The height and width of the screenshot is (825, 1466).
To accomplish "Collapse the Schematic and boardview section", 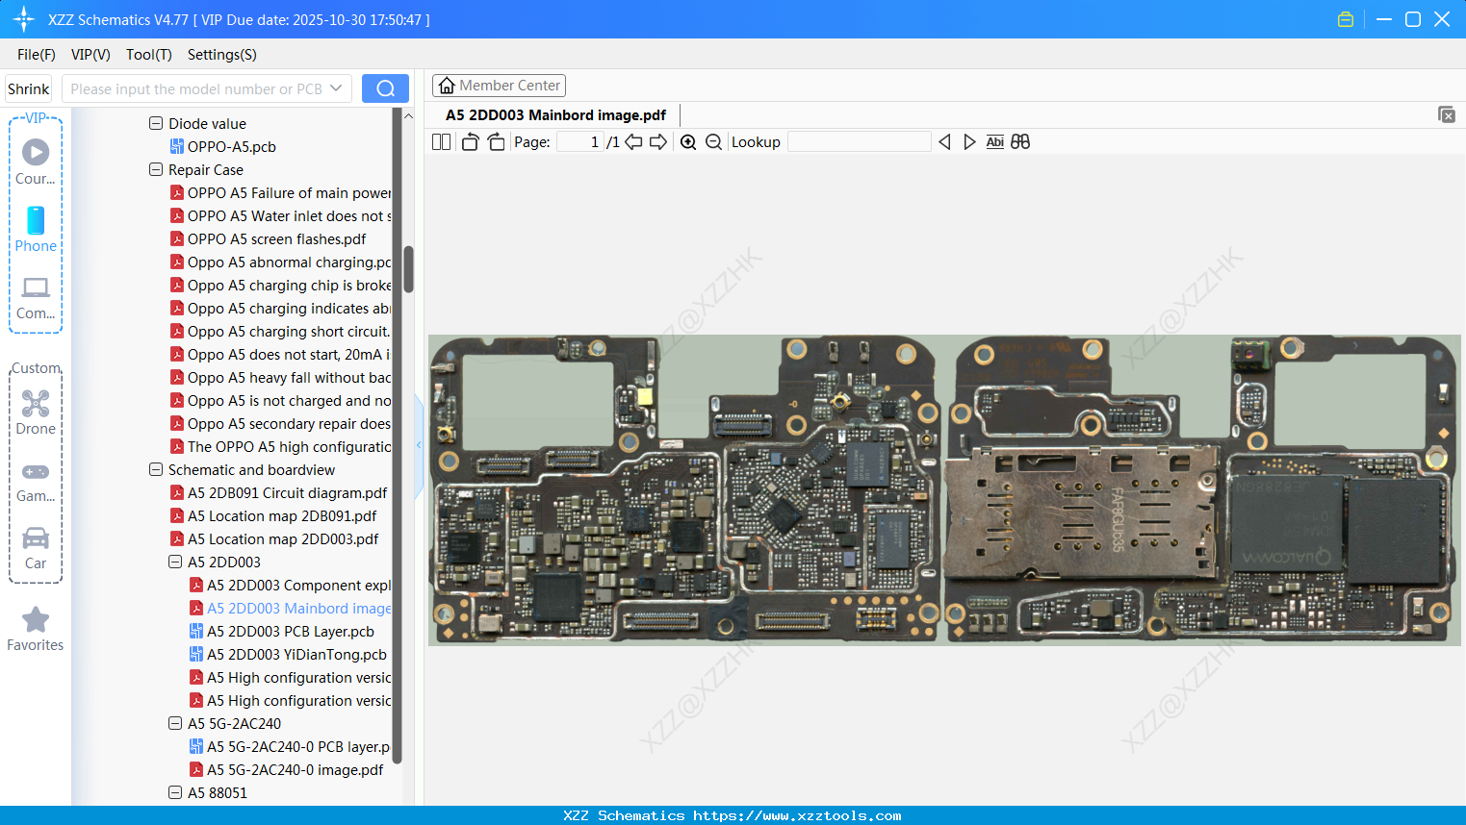I will click(x=155, y=469).
